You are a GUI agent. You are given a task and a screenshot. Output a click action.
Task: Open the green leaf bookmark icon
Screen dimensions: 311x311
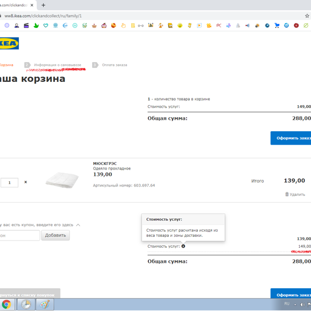coord(36,25)
